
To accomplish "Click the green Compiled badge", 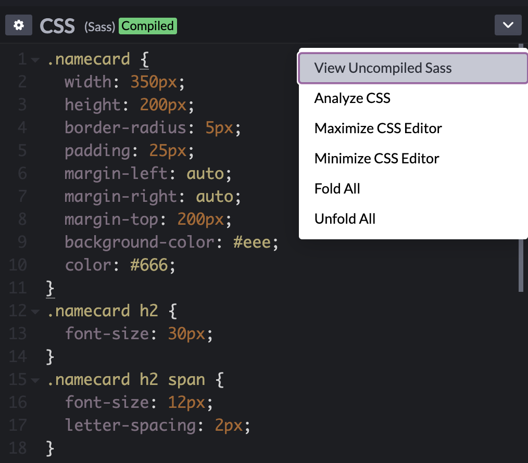I will (x=148, y=25).
